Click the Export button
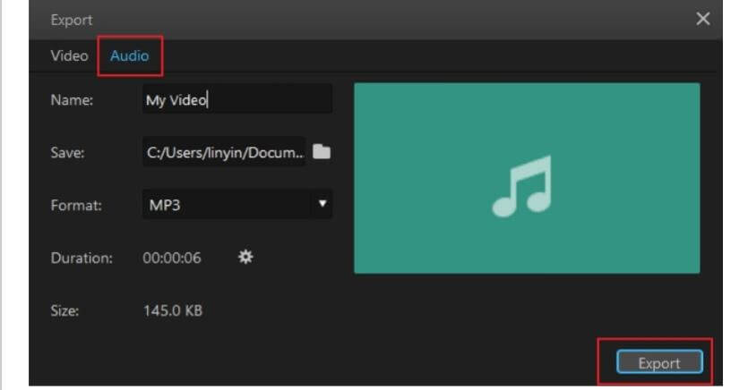 [x=659, y=362]
